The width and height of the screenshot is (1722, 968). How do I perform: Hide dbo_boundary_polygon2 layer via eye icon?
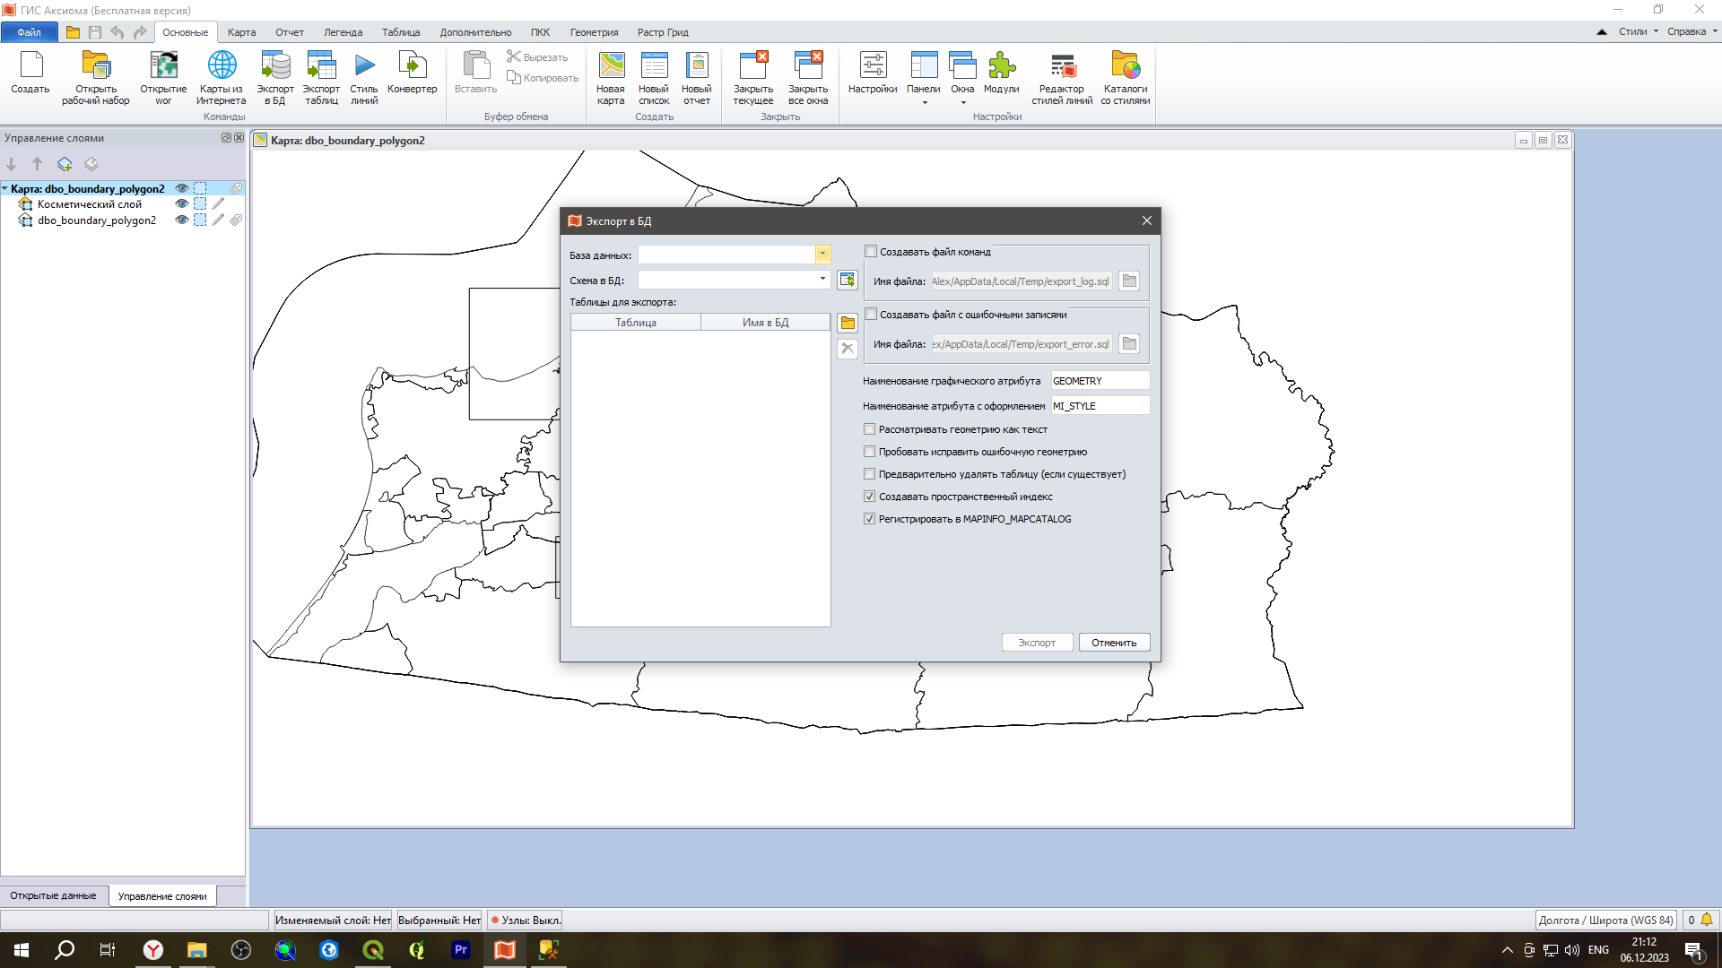click(182, 220)
